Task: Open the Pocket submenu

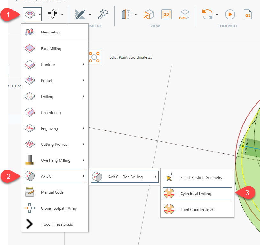Action: click(54, 81)
